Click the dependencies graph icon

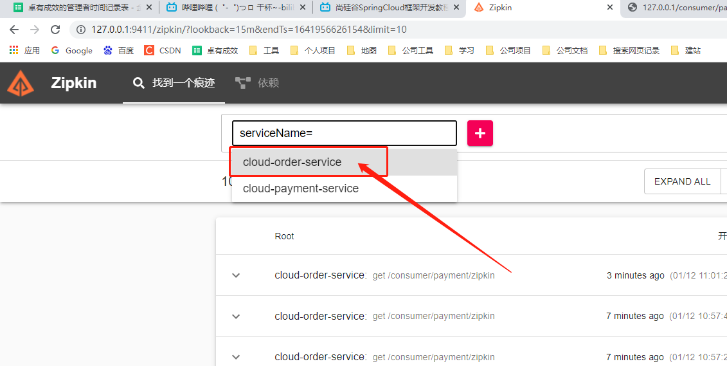click(x=242, y=83)
